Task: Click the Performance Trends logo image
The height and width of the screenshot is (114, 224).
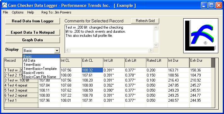Action: pyautogui.click(x=201, y=36)
